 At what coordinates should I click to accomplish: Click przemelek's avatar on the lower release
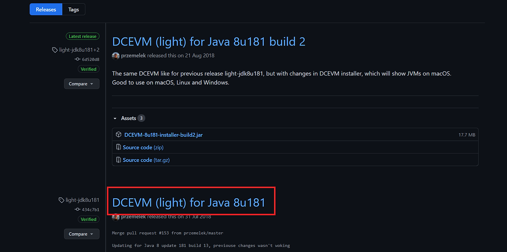[115, 217]
